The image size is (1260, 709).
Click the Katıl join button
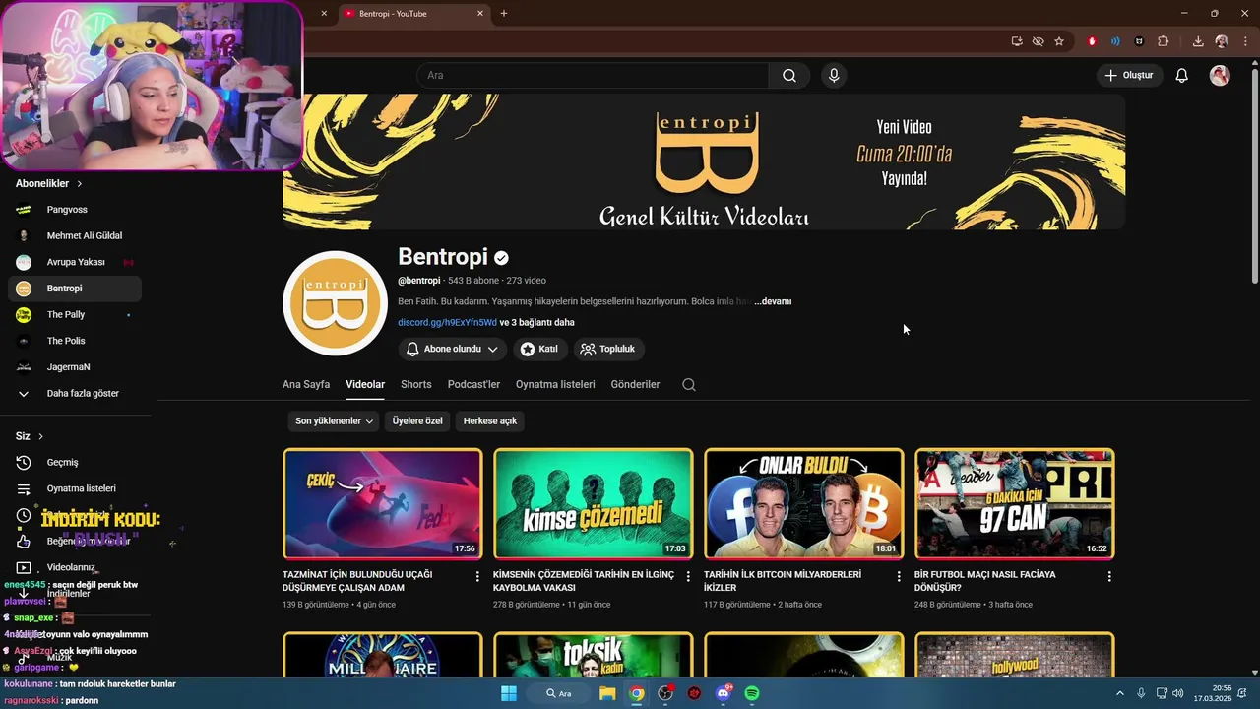[539, 349]
